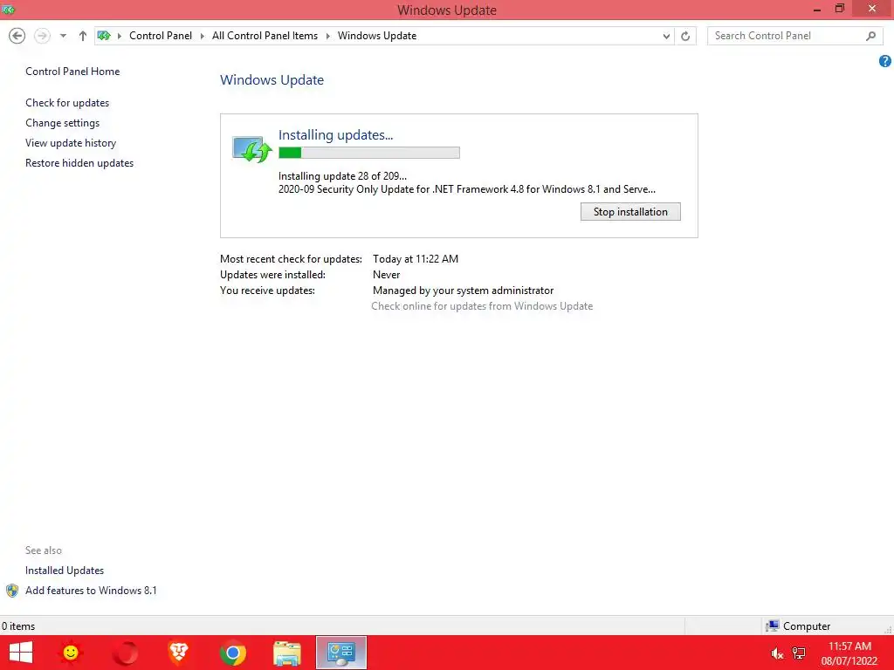Refresh the Windows Update page
Screen dimensions: 894x670
pos(685,36)
